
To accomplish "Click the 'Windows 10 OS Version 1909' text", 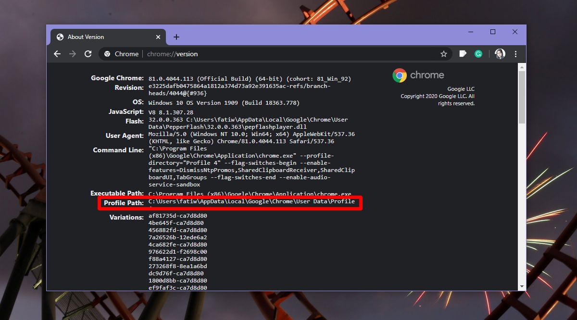I will [224, 103].
